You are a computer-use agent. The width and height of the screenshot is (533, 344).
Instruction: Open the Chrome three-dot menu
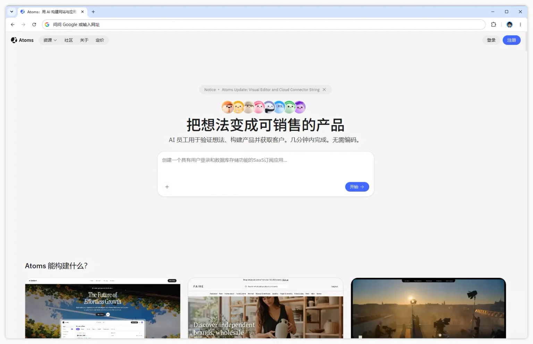coord(520,25)
